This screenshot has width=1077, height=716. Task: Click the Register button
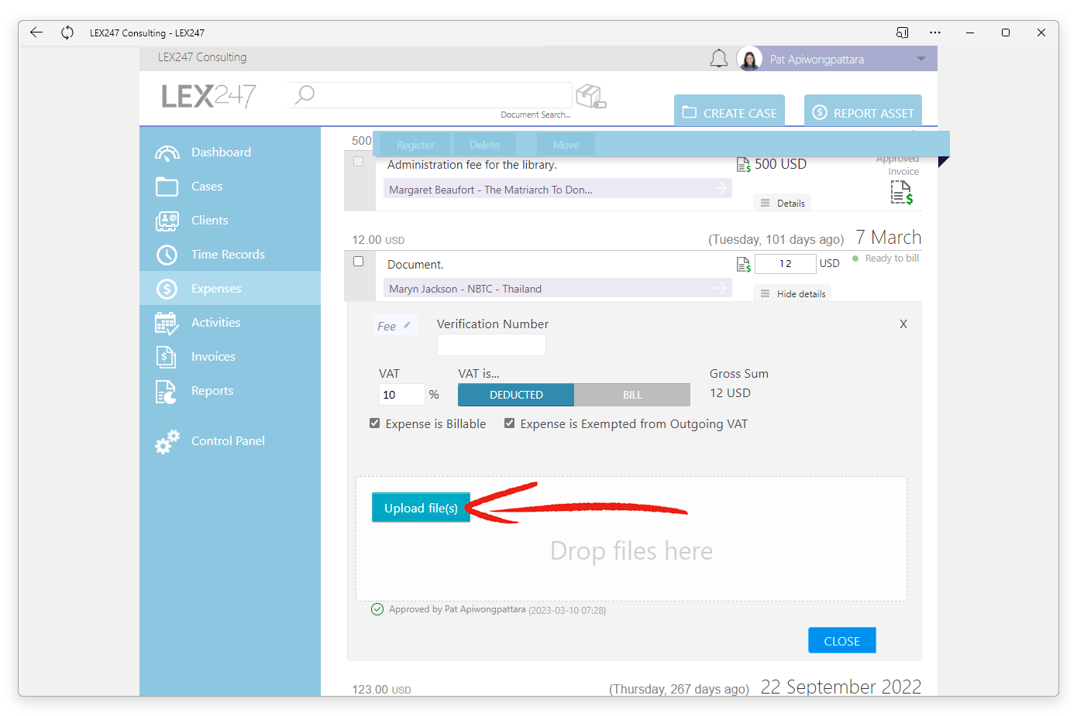tap(415, 145)
